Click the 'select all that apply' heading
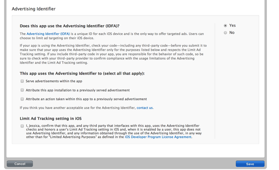 pos(82,73)
